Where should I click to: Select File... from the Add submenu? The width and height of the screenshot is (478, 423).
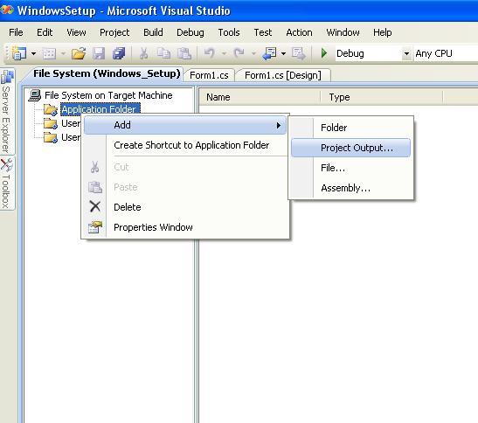tap(350, 168)
